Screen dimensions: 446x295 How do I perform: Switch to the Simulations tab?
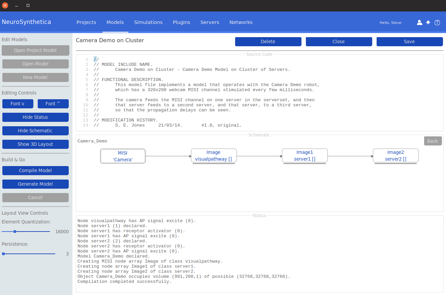[x=148, y=22]
